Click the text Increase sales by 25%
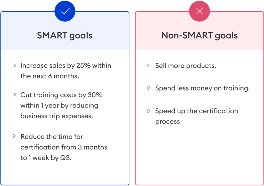This screenshot has width=264, height=186. 56,66
